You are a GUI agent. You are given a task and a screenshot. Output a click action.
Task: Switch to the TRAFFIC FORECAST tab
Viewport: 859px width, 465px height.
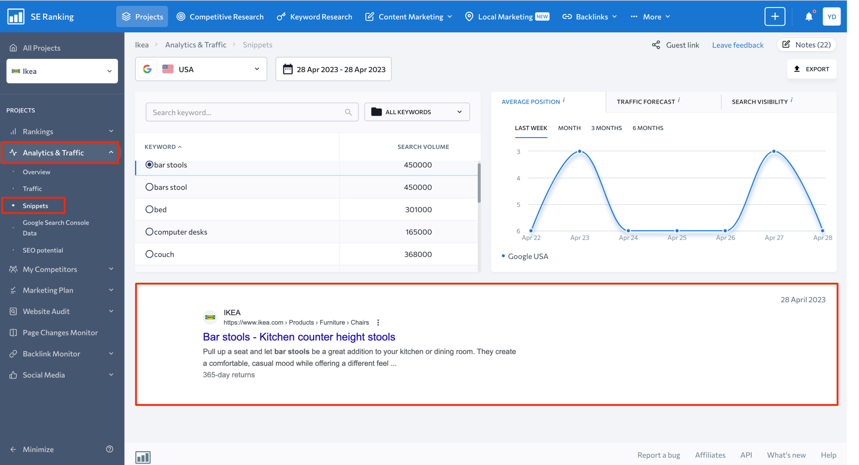pos(646,102)
